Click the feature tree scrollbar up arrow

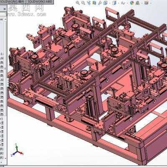5,19
